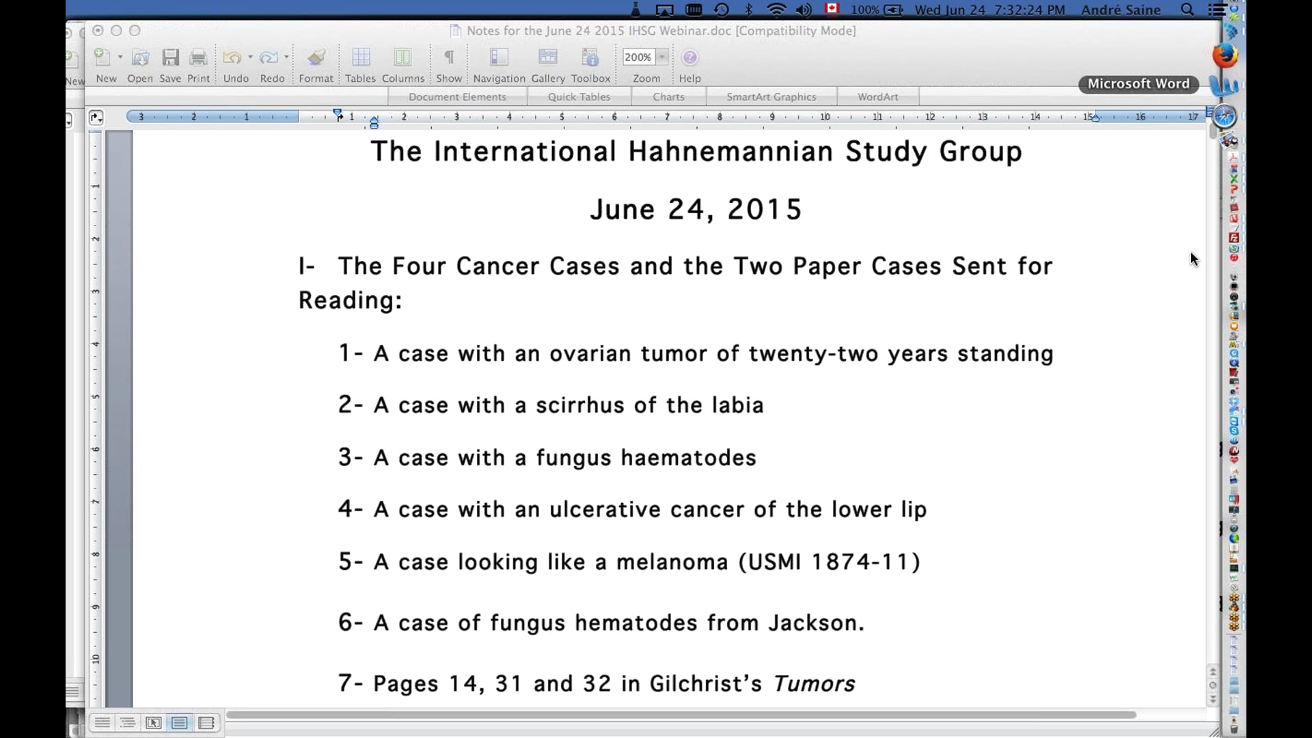
Task: Toggle the Navigation pane
Action: 498,58
